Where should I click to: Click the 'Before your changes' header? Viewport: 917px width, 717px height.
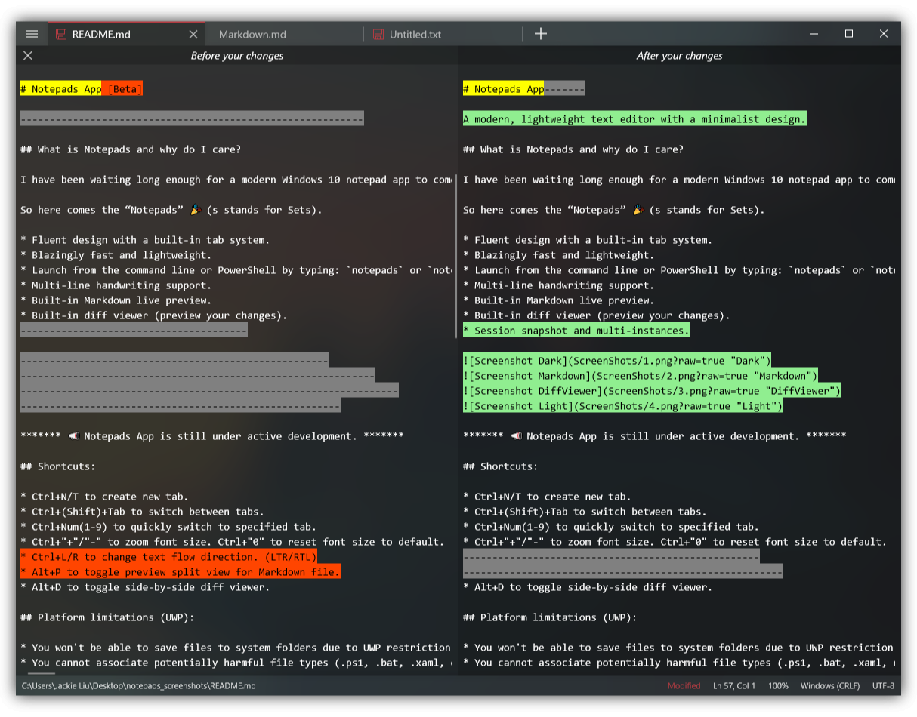pyautogui.click(x=237, y=56)
